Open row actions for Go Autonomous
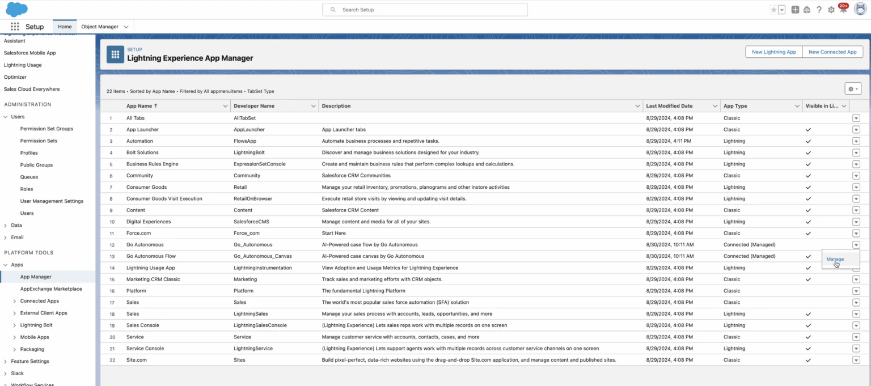The height and width of the screenshot is (386, 871). click(856, 245)
